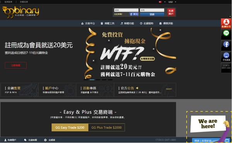The width and height of the screenshot is (232, 143).
Task: Click the red 免費開戶 button in header
Action: [171, 12]
